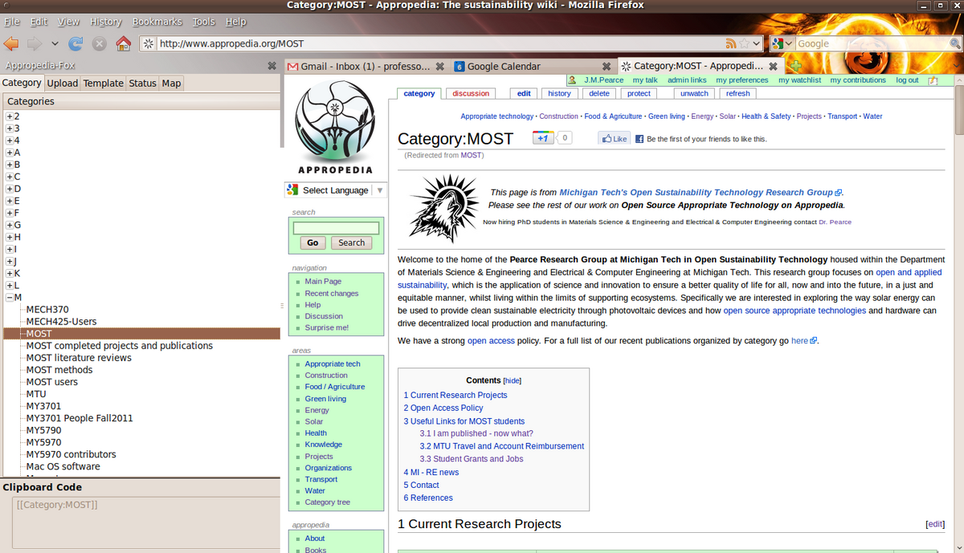Click the Michigan Tech husky logo image
964x553 pixels.
click(444, 208)
